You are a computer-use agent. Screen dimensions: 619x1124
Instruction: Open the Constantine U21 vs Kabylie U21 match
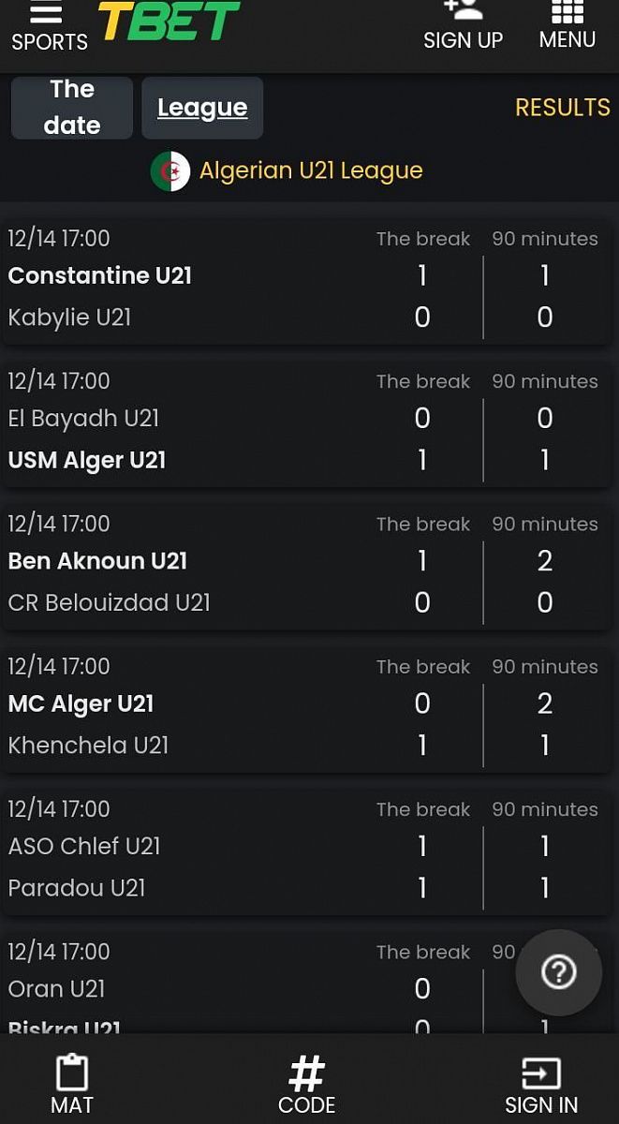coord(305,281)
